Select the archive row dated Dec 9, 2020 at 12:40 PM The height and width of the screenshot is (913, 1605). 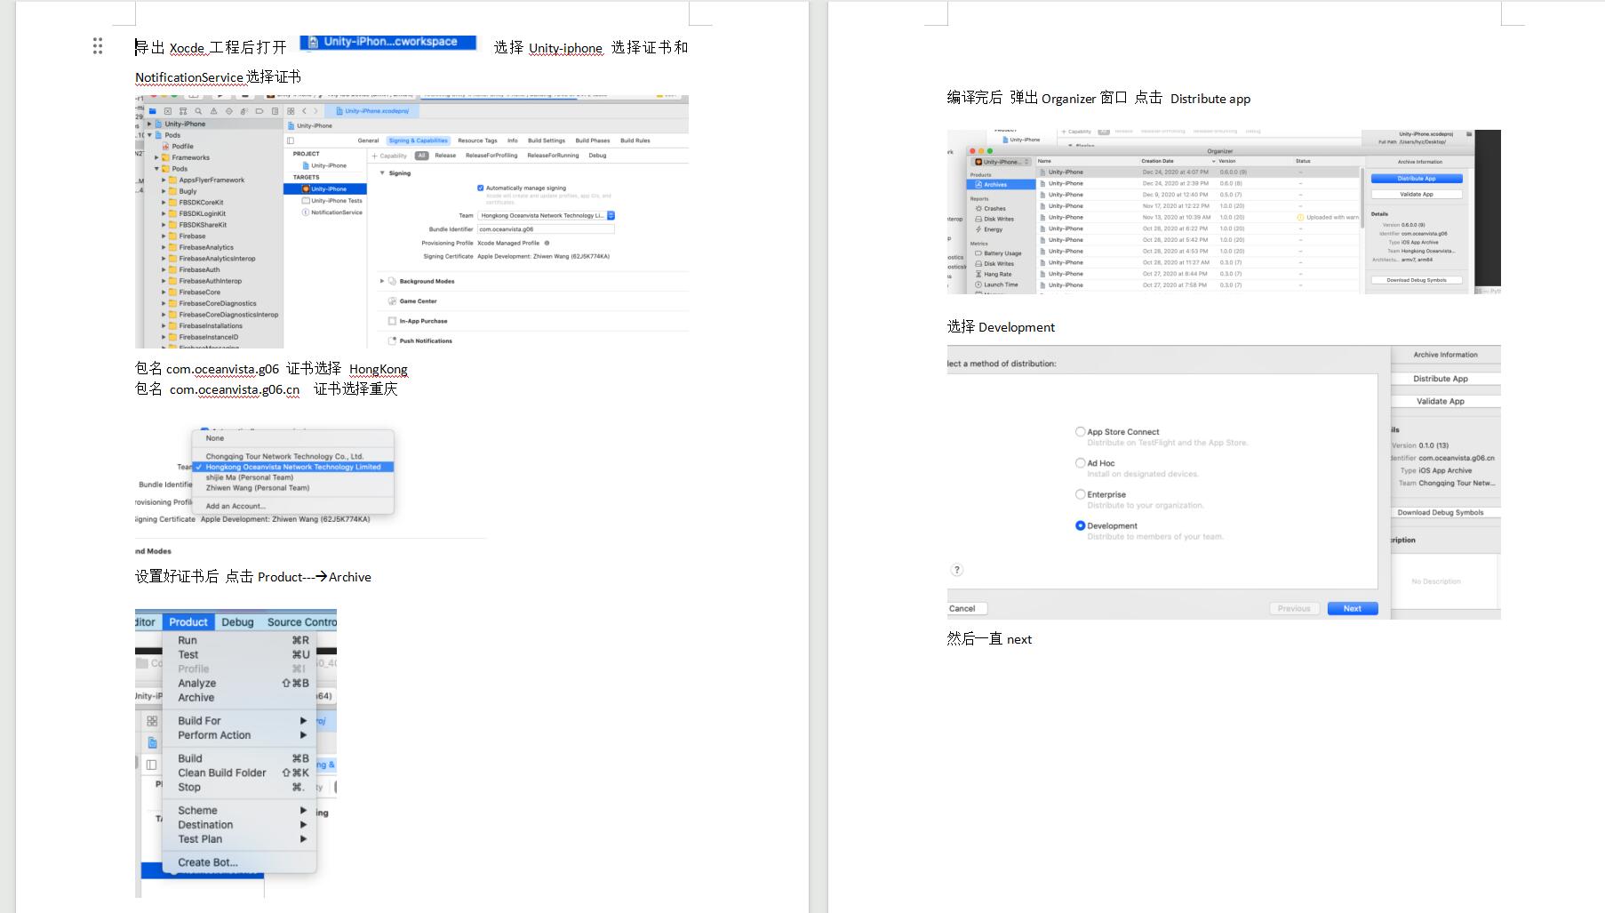1197,195
